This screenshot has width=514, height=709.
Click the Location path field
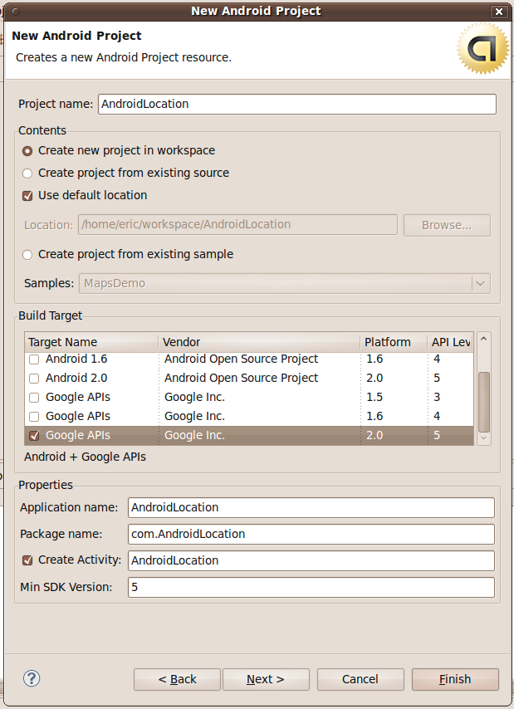coord(237,225)
